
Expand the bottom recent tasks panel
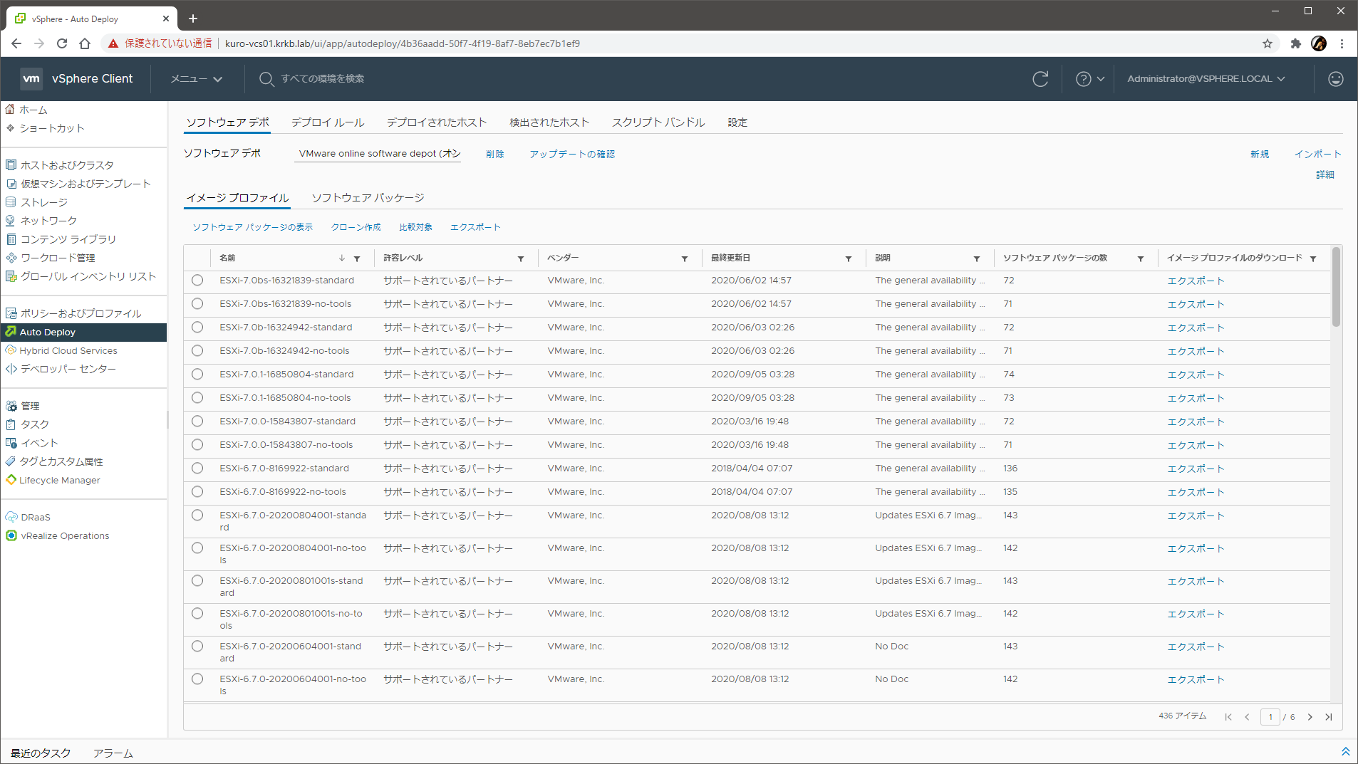[x=1345, y=752]
